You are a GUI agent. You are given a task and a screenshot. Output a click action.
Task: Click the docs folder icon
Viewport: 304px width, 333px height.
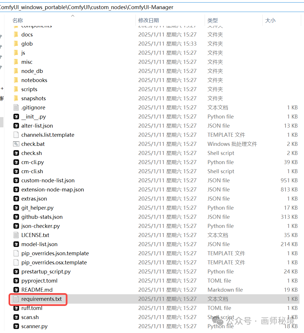pos(16,34)
